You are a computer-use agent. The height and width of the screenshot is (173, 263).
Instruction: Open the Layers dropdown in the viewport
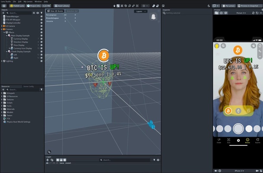point(140,11)
